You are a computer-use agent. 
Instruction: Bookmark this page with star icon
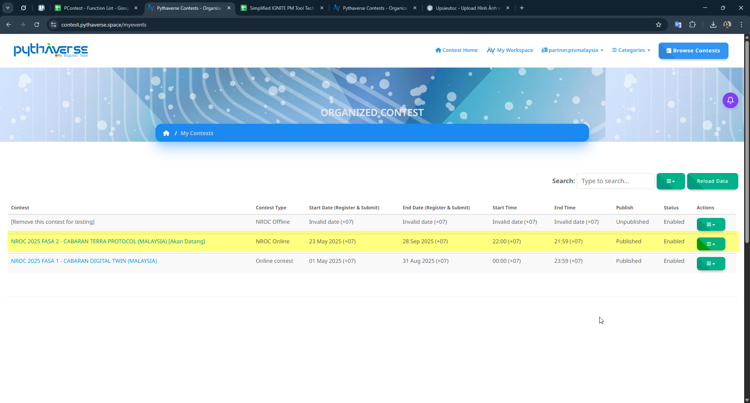pyautogui.click(x=659, y=25)
